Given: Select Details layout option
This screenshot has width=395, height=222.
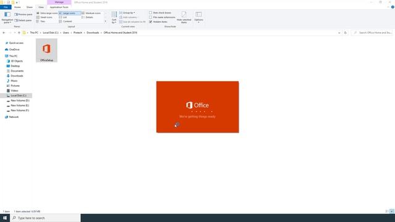Looking at the screenshot, I should [88, 17].
